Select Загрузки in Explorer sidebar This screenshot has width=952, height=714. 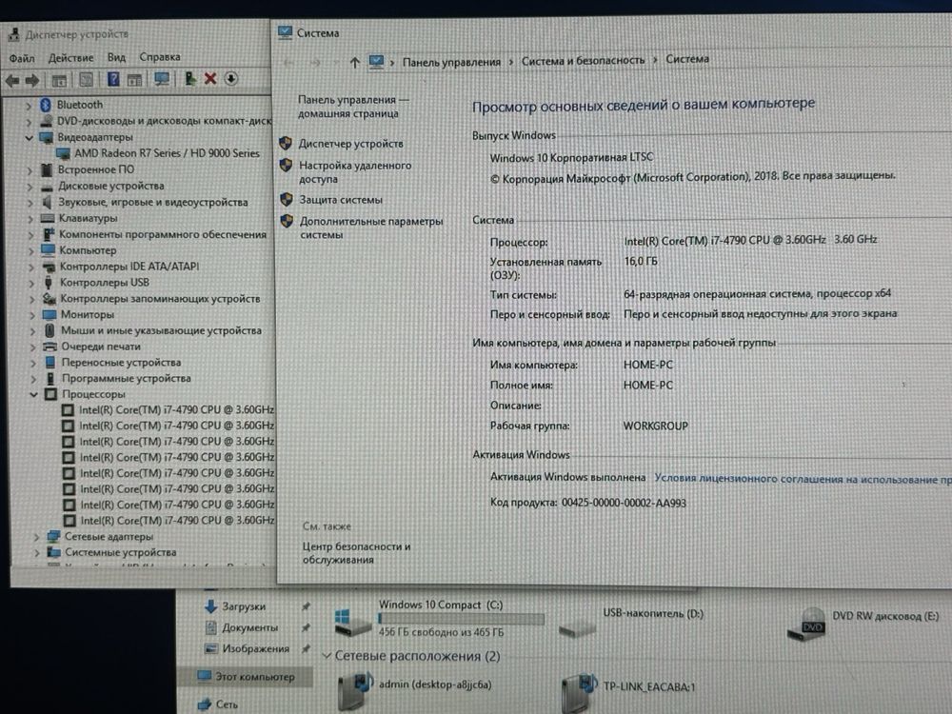click(244, 605)
